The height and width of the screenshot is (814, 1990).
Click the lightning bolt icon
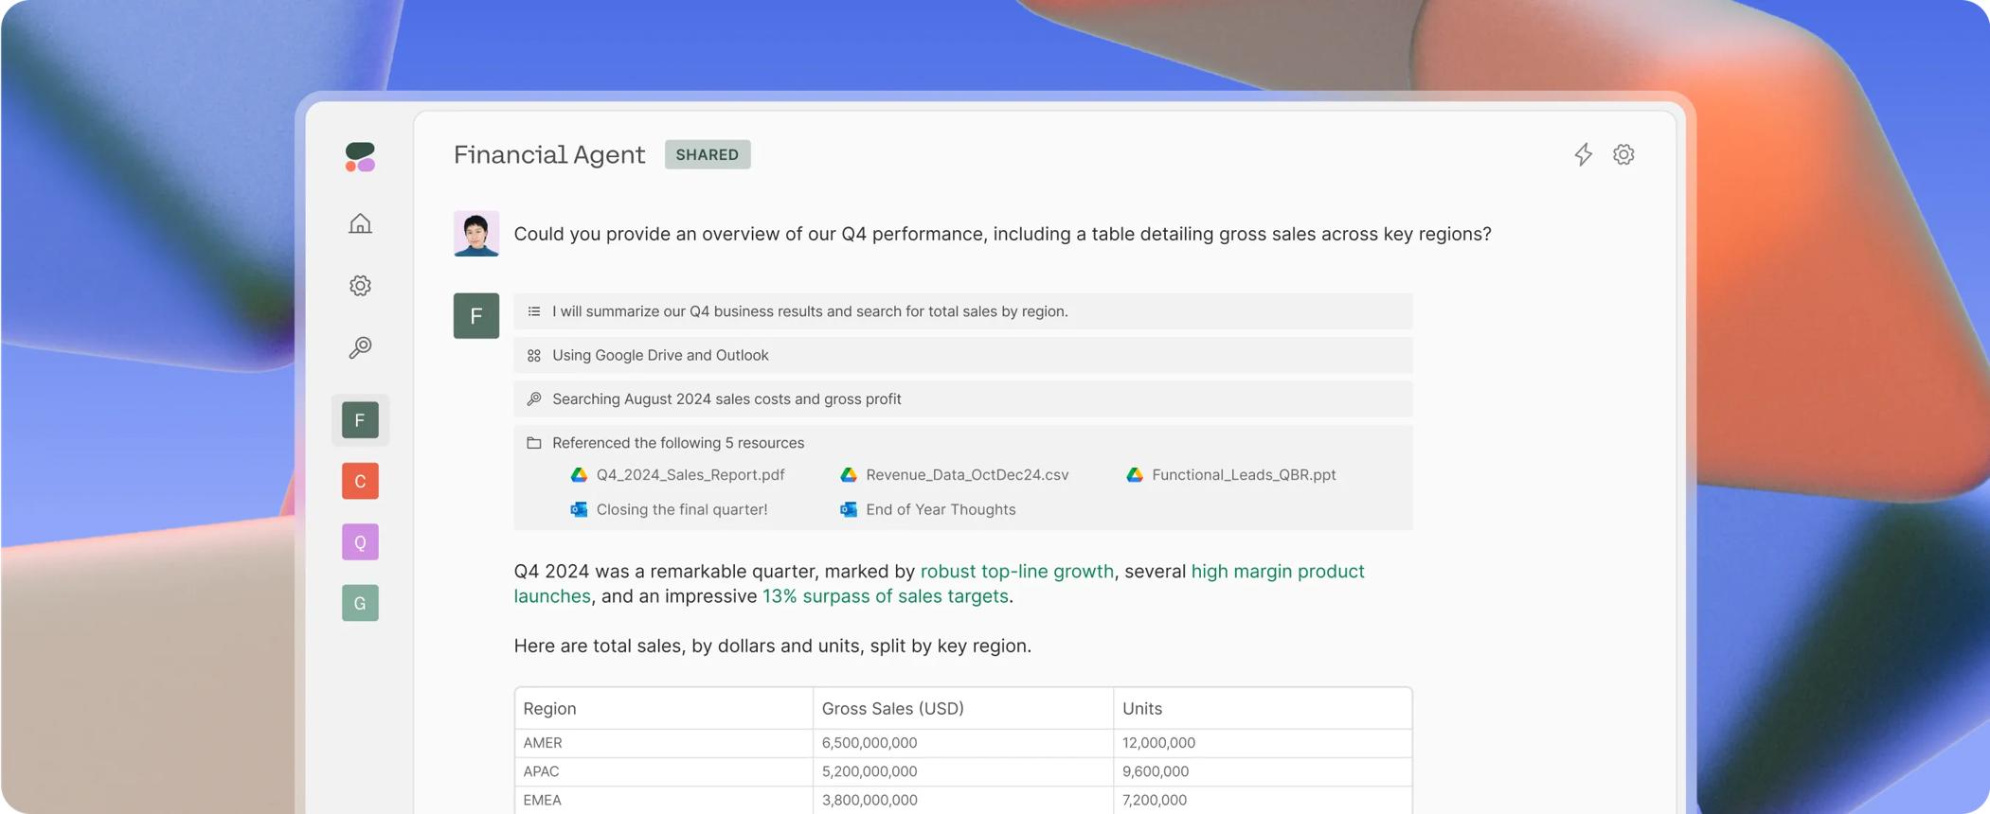click(x=1583, y=154)
